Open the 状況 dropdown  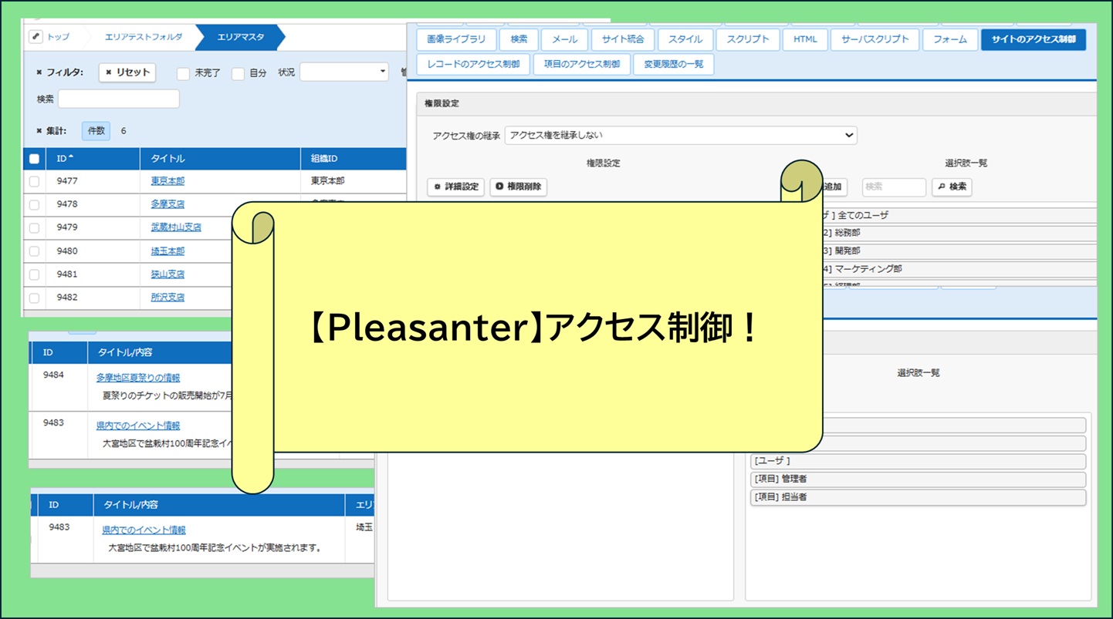coord(343,72)
